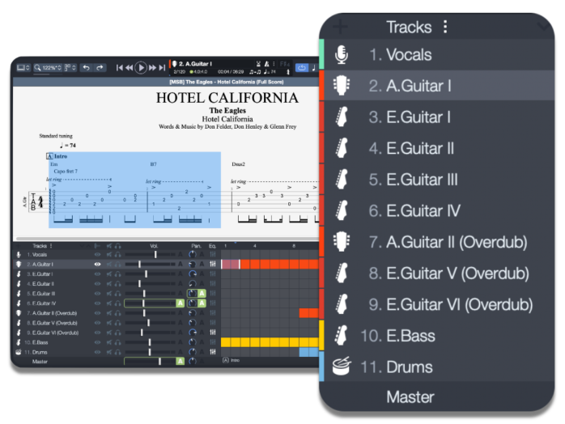Click the Redo arrow in the toolbar
Viewport: 565px width, 424px height.
tap(100, 68)
